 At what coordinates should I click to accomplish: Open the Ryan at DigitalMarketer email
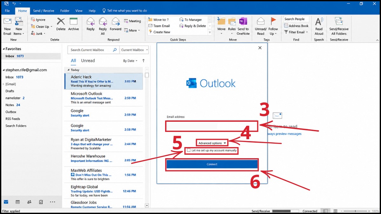[104, 144]
